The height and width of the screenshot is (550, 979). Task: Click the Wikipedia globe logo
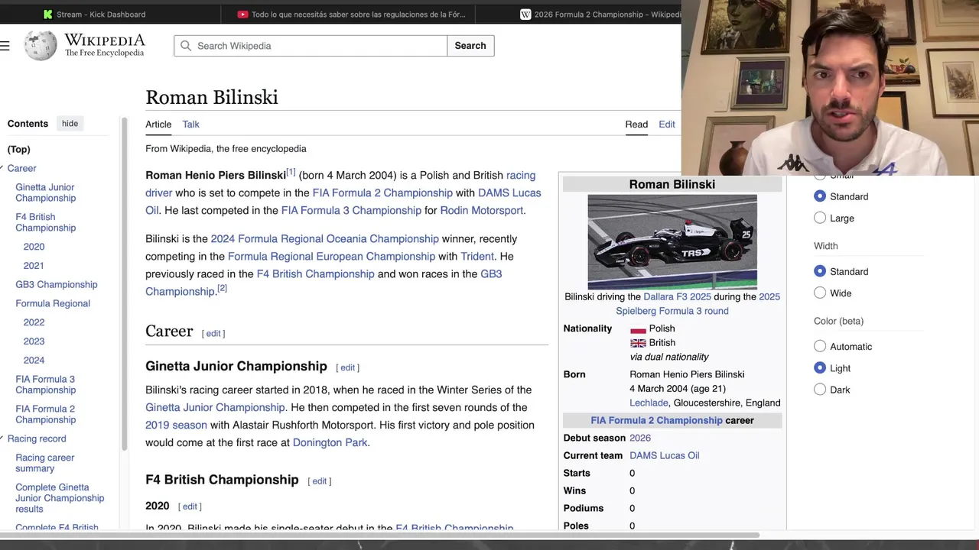click(41, 46)
